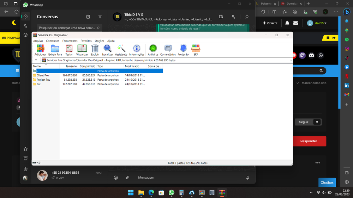Open the Ferramentas menu

70,41
